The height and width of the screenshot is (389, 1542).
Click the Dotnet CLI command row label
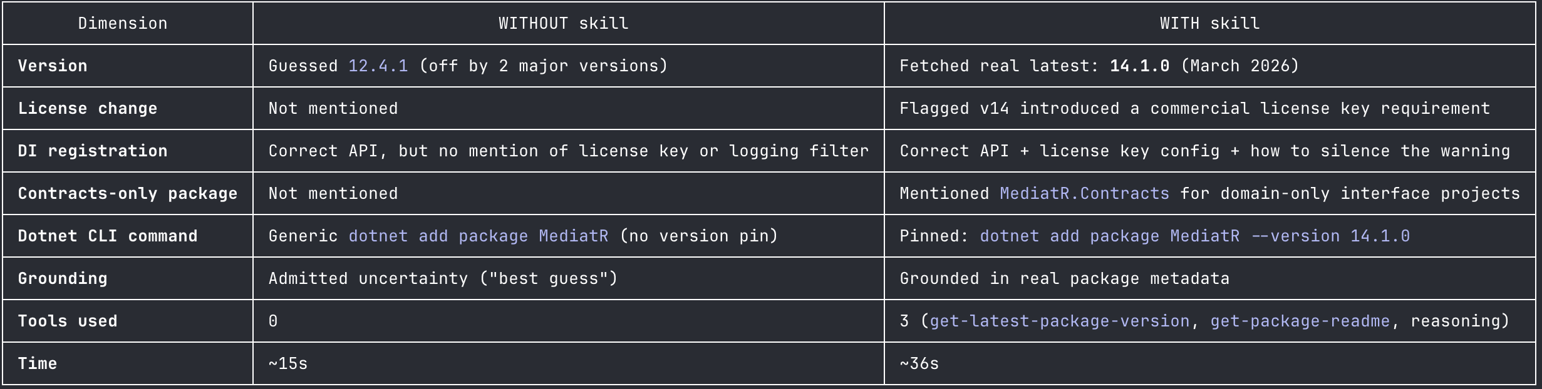108,236
